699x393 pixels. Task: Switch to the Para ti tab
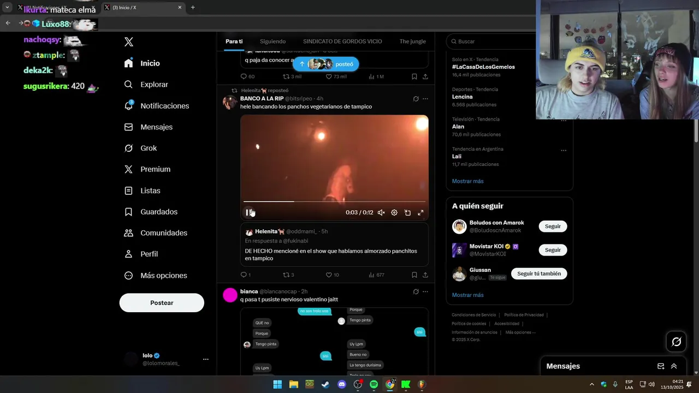pos(234,41)
